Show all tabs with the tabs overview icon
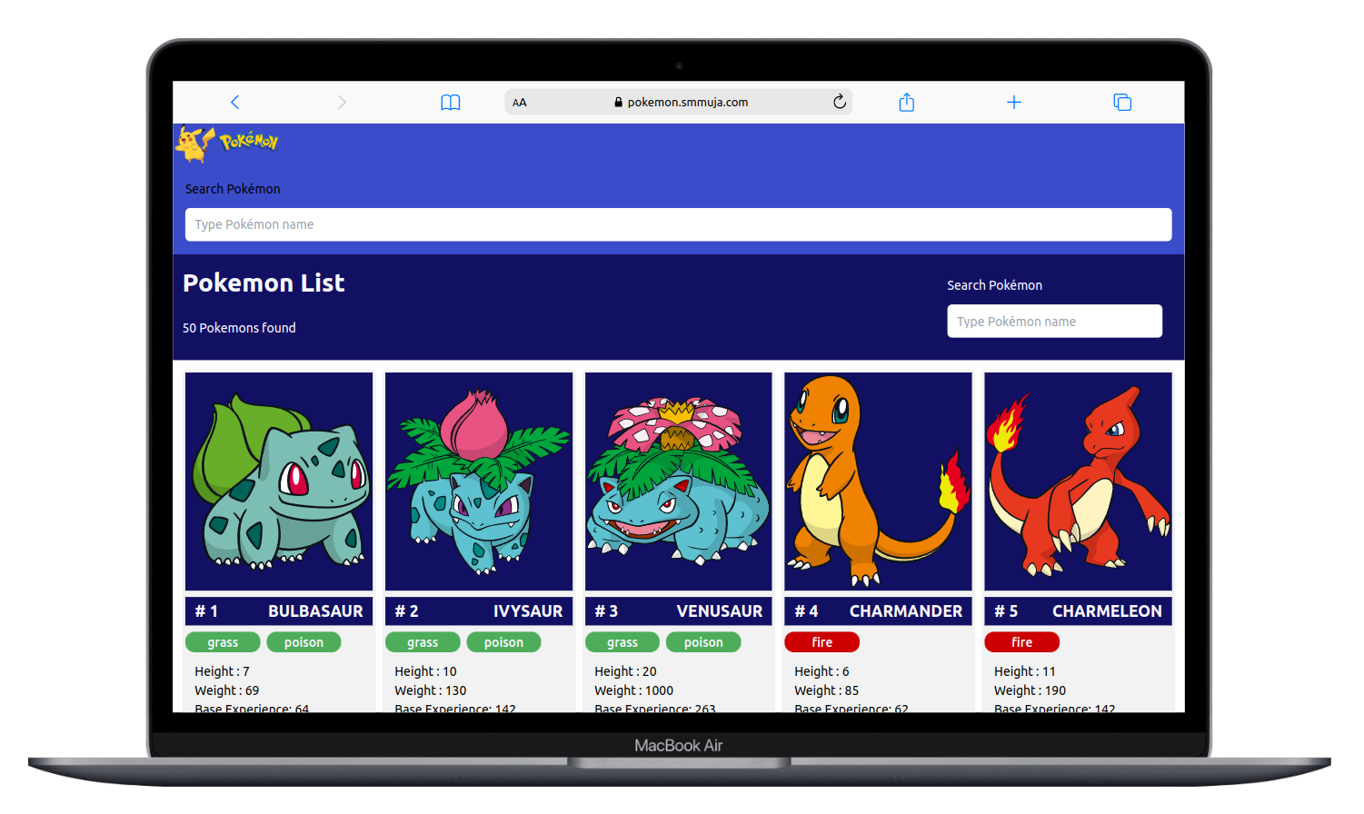The height and width of the screenshot is (814, 1364). 1122,103
